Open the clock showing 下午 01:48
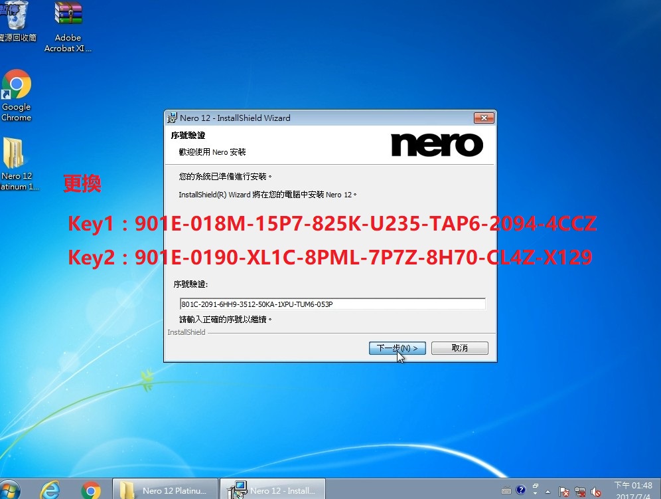Screen dimensions: 661x499 [x=633, y=490]
